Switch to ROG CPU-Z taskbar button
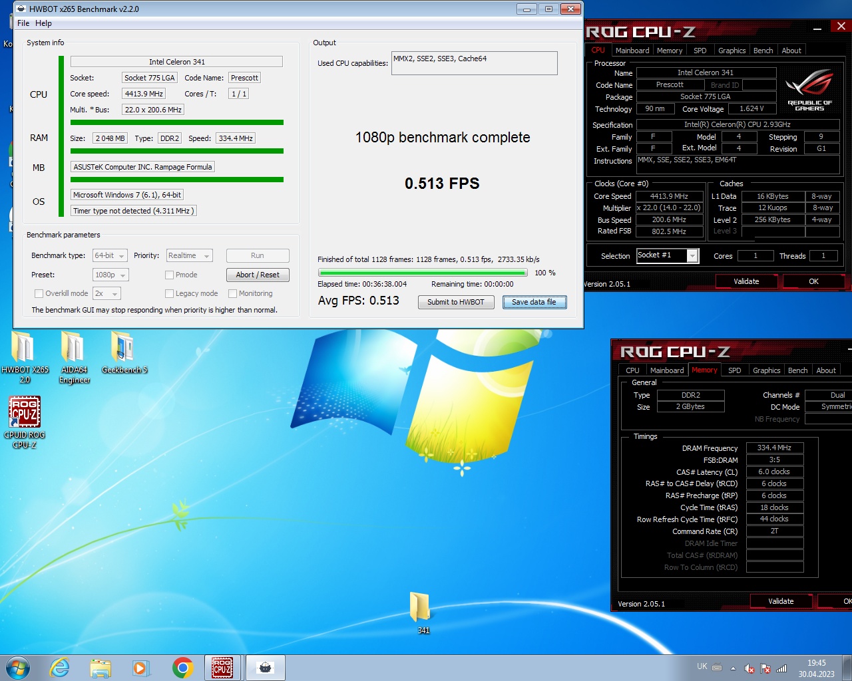852x681 pixels. (x=223, y=668)
